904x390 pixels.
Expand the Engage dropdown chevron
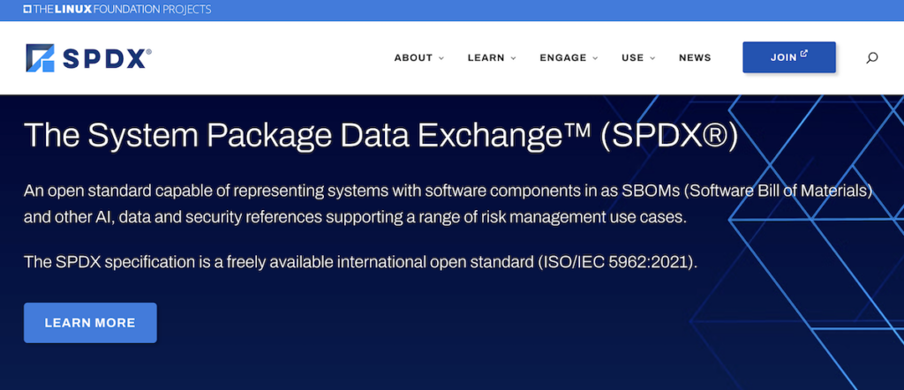pyautogui.click(x=595, y=58)
